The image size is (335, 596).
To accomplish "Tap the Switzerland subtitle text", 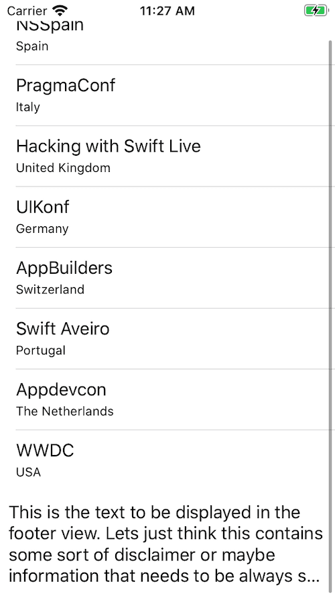I will (50, 289).
